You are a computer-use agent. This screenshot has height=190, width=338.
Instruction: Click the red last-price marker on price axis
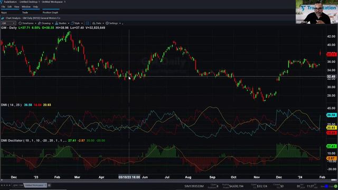(x=332, y=54)
